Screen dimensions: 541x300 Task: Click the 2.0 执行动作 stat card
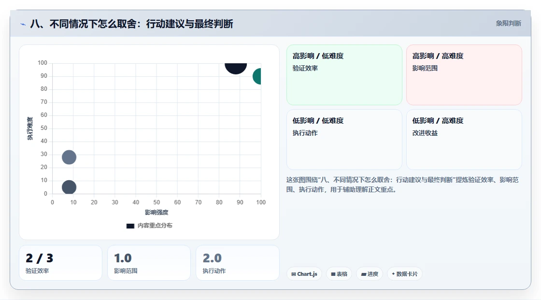point(237,263)
